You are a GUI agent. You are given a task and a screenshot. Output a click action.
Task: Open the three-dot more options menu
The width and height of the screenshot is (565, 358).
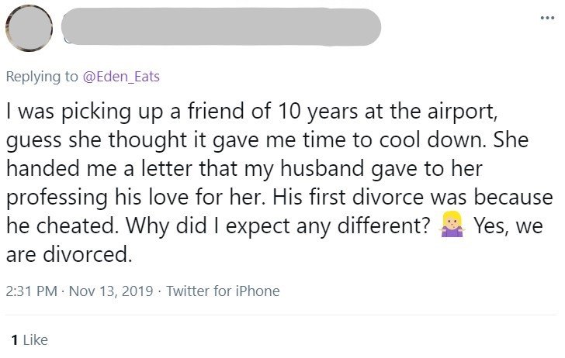click(x=547, y=15)
